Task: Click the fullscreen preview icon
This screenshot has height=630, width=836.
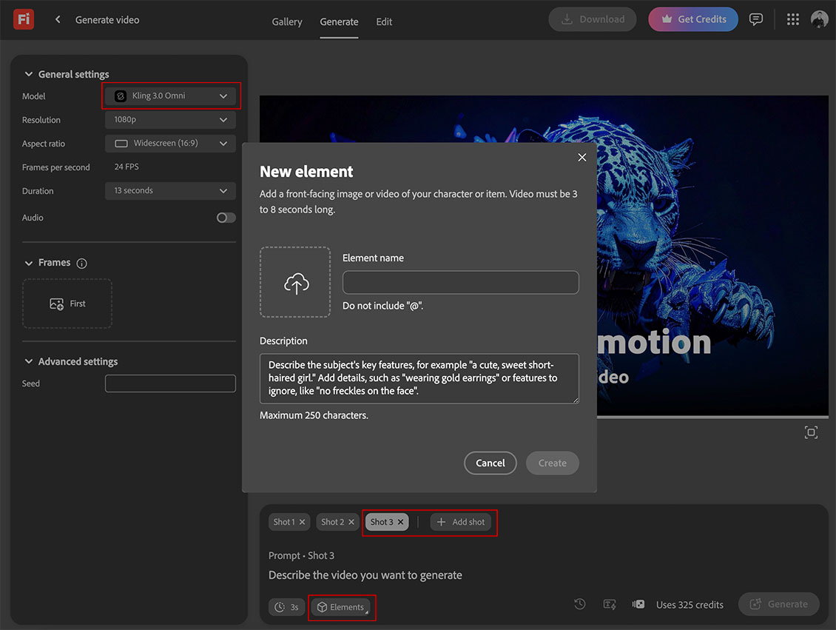Action: point(811,432)
